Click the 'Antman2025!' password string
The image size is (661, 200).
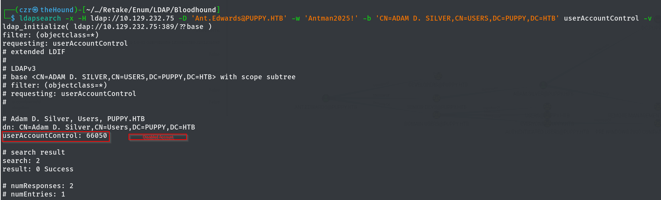(331, 18)
